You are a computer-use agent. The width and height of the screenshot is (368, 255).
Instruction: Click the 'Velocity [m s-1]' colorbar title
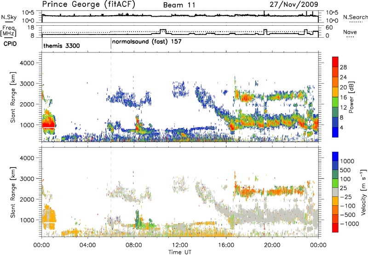point(363,192)
